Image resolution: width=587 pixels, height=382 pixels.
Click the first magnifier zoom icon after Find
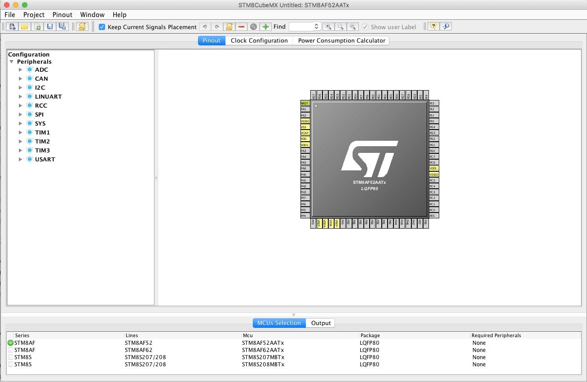click(x=328, y=27)
